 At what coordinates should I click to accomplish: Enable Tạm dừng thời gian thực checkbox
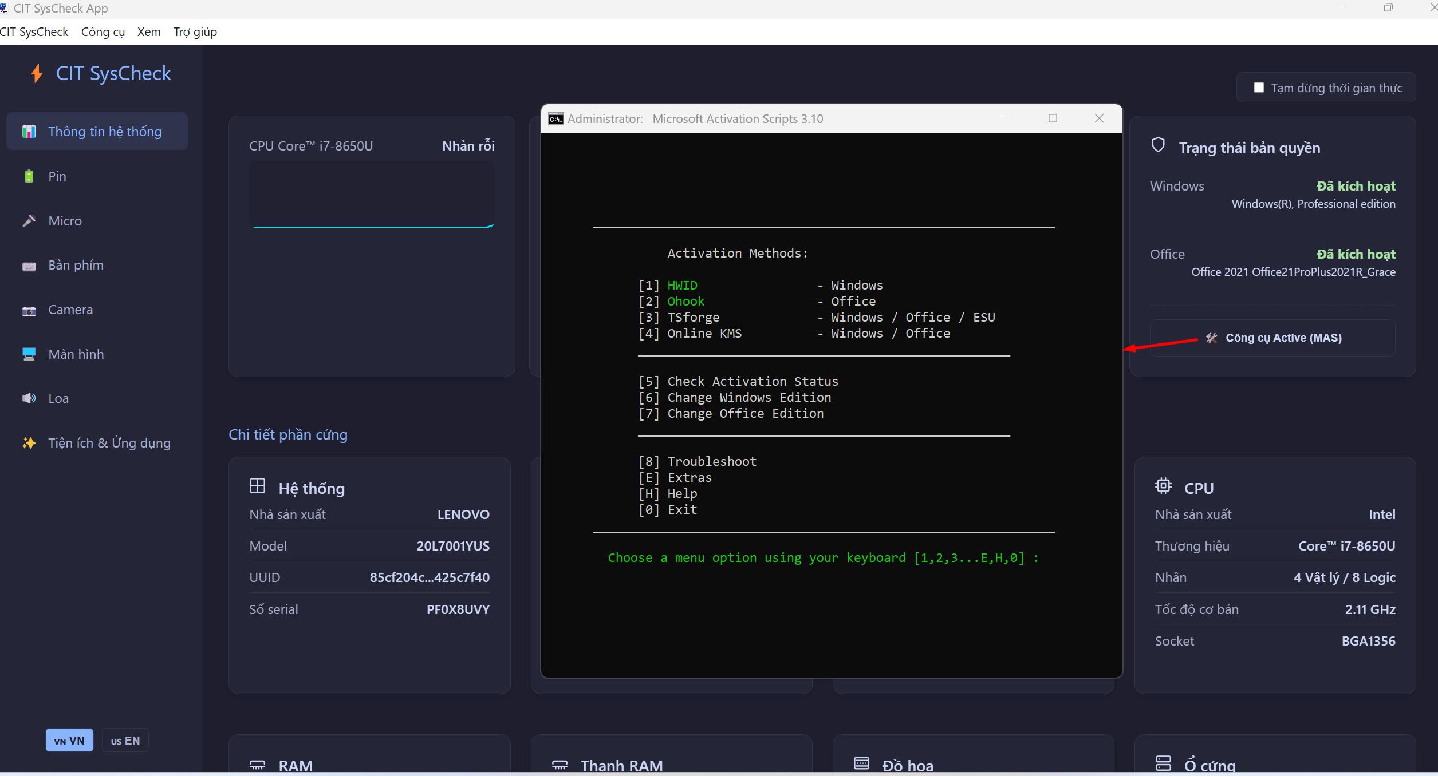pyautogui.click(x=1259, y=88)
